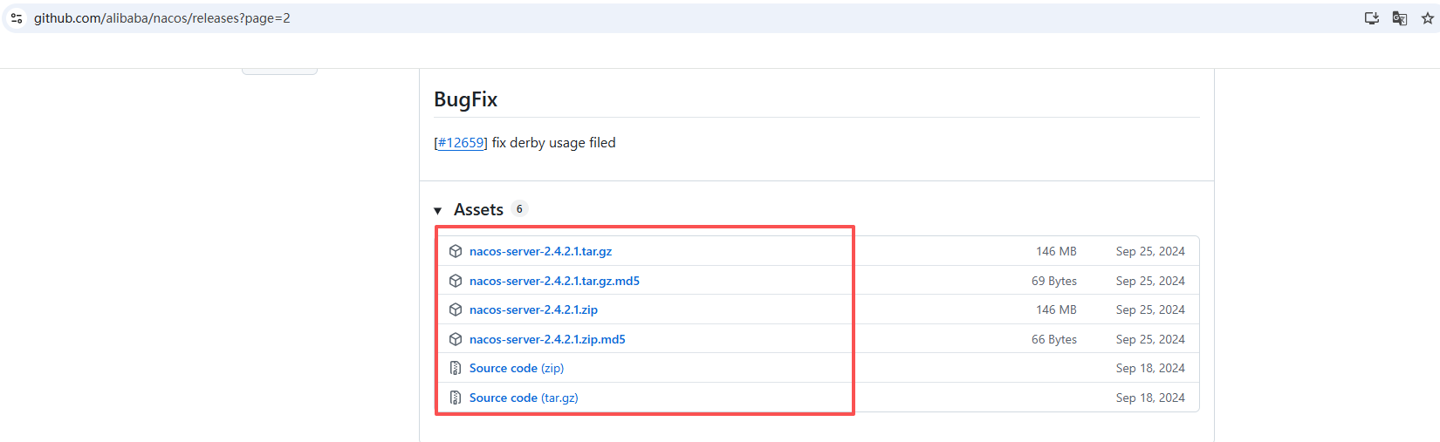Download nacos-server-2.4.2.1.tar.gz.md5 checksum file
Image resolution: width=1440 pixels, height=442 pixels.
554,281
